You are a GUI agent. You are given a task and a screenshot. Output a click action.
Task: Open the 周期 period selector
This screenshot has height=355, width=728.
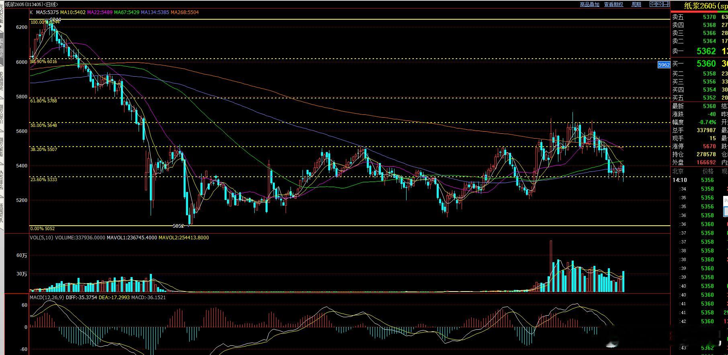point(636,4)
